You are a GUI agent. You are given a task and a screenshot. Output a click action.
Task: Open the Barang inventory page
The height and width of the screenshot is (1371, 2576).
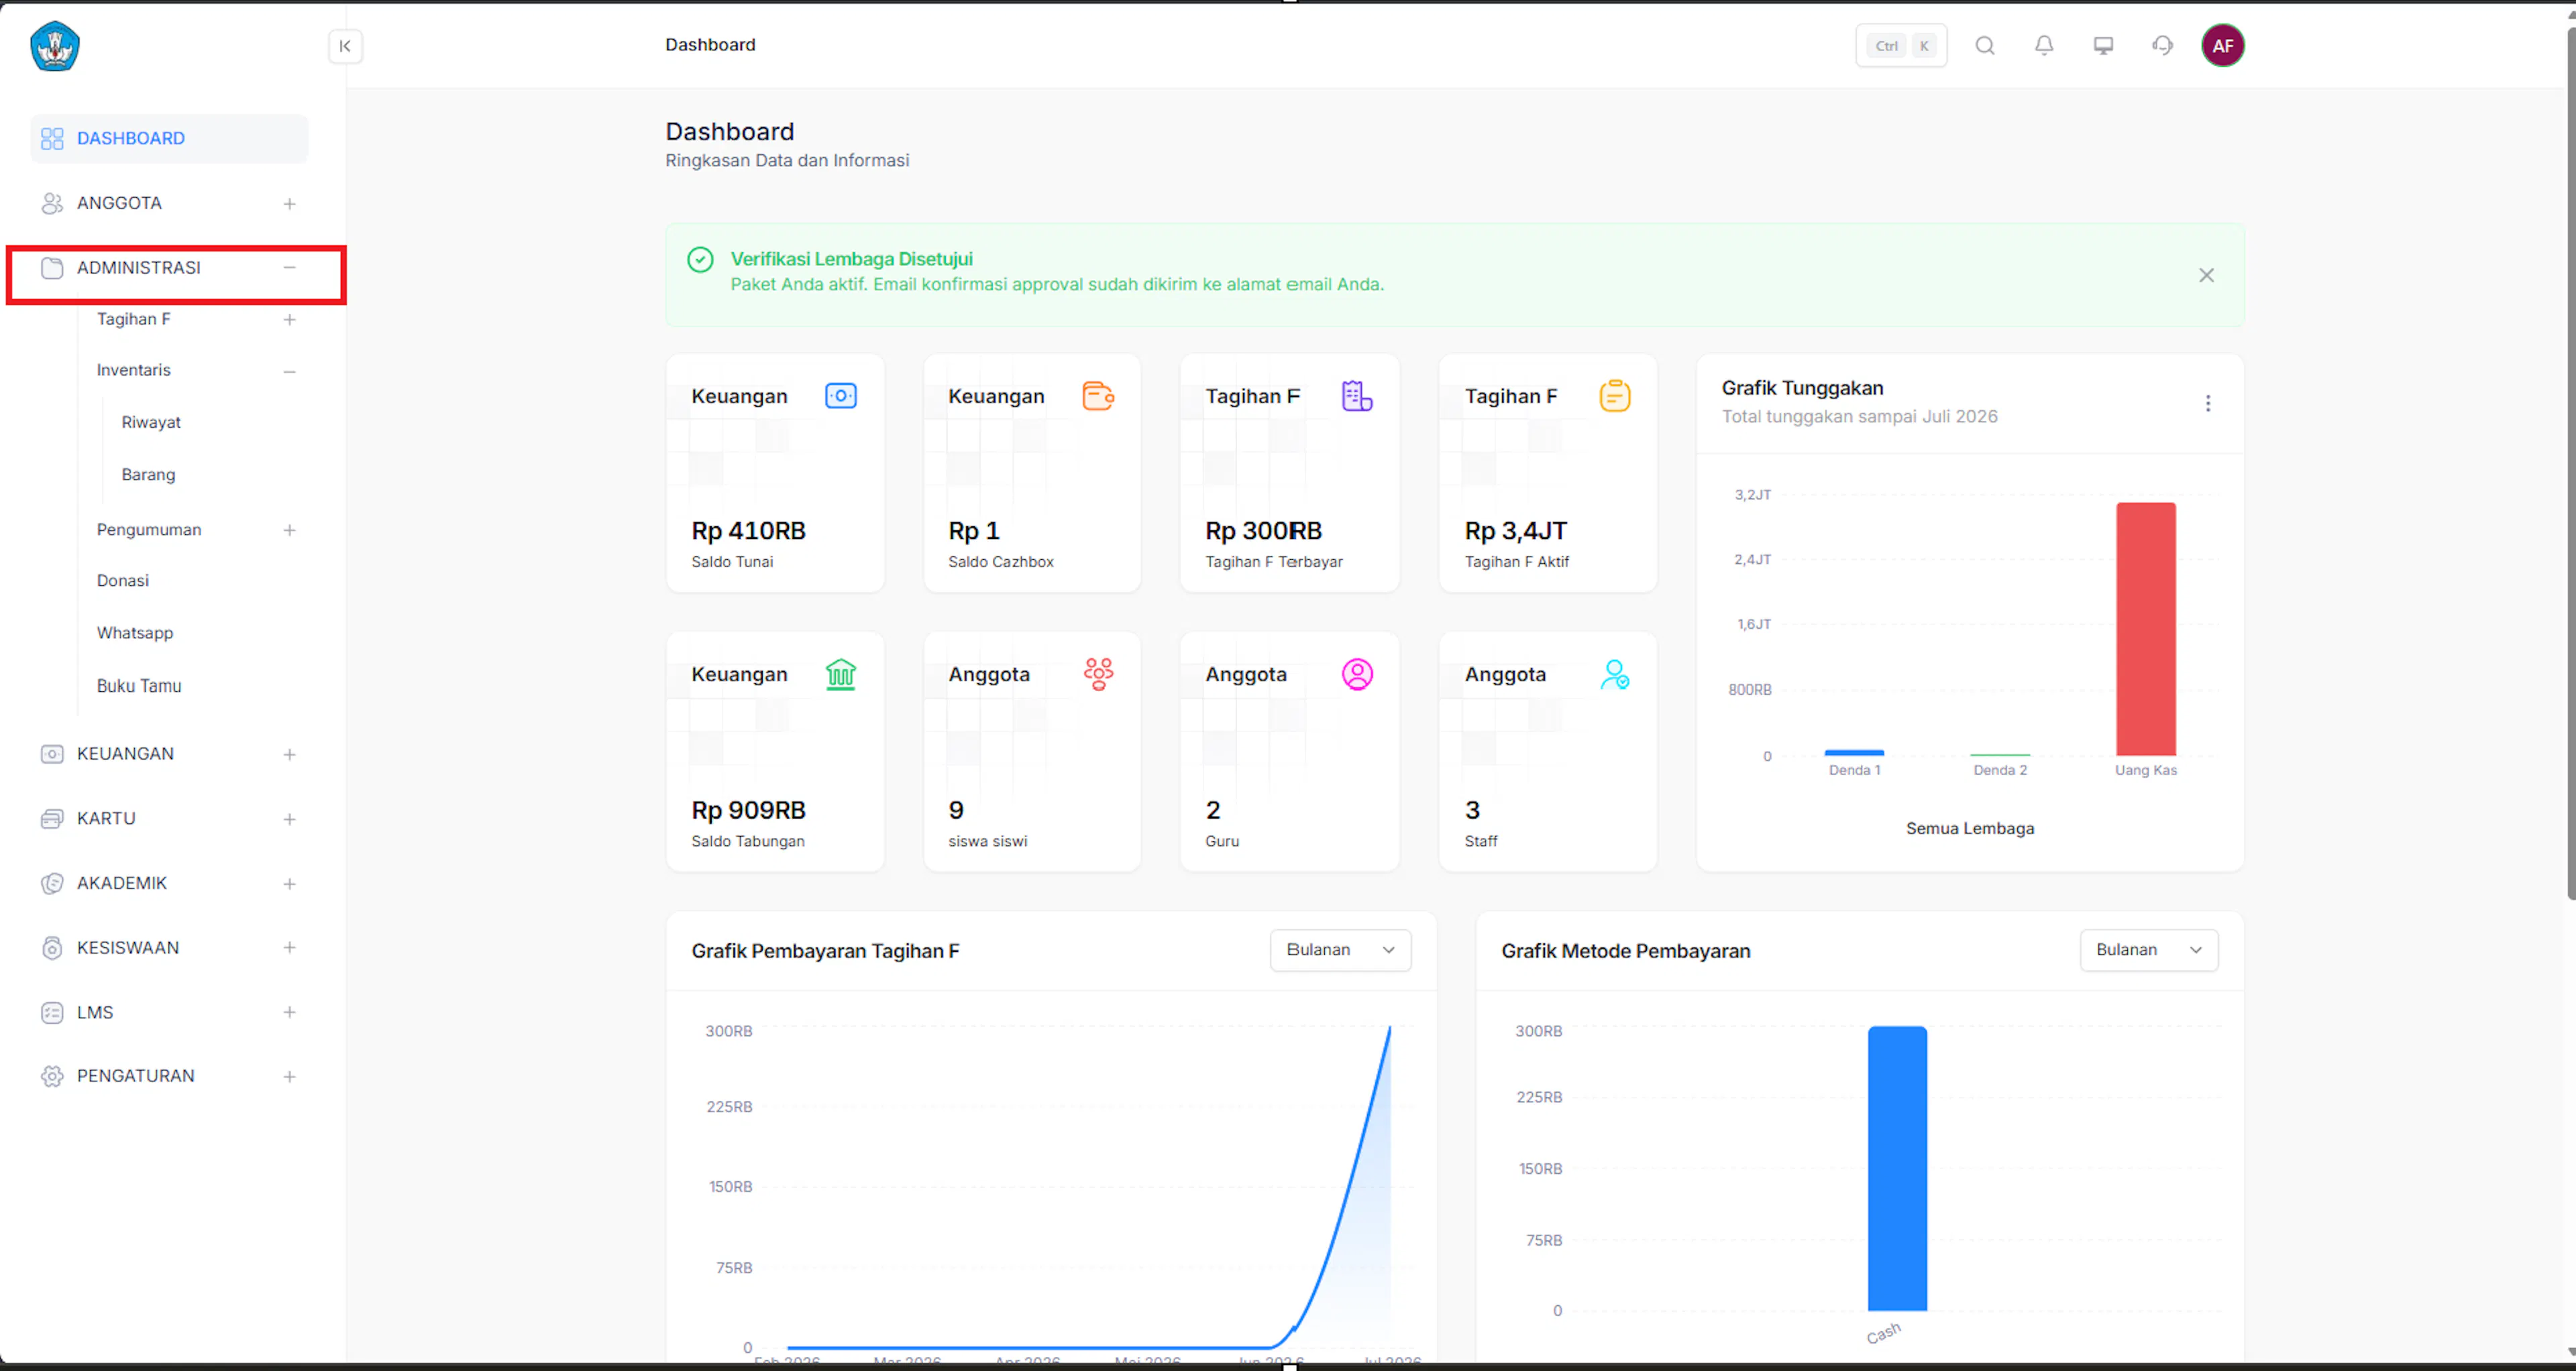pyautogui.click(x=148, y=475)
